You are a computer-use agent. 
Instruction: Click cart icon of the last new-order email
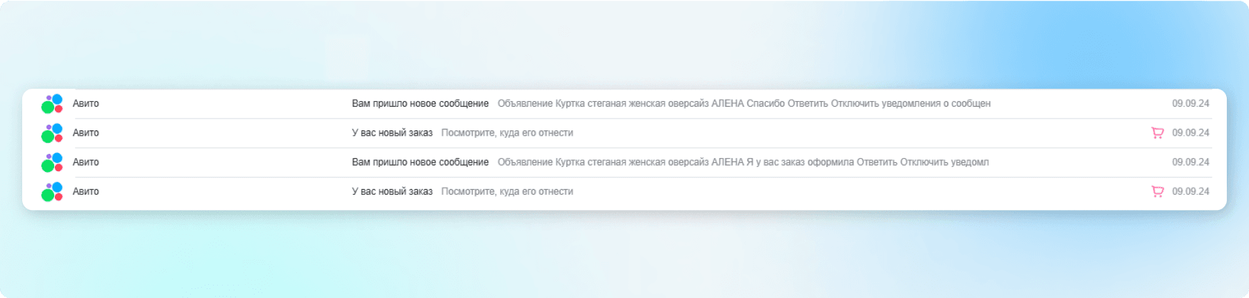[1157, 191]
